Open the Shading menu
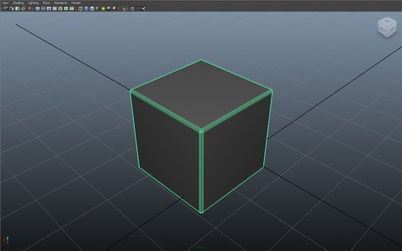The width and height of the screenshot is (402, 251). point(18,3)
